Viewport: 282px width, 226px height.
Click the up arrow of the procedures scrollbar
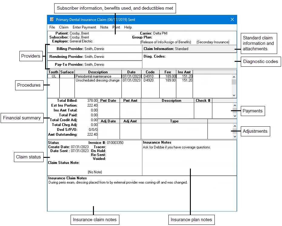tap(234, 77)
